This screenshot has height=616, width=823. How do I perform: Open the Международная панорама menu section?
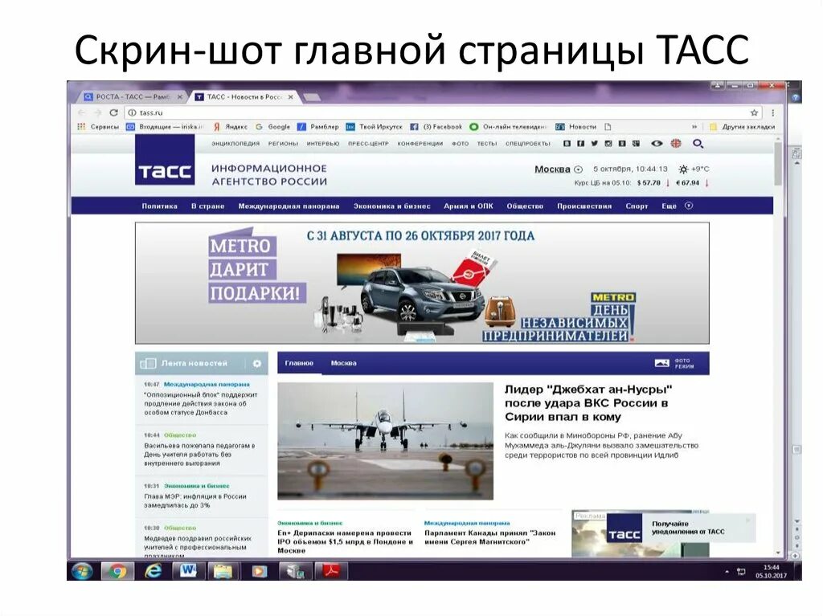coord(289,206)
